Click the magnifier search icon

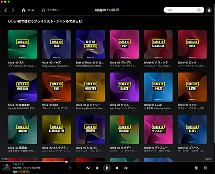click(x=199, y=10)
